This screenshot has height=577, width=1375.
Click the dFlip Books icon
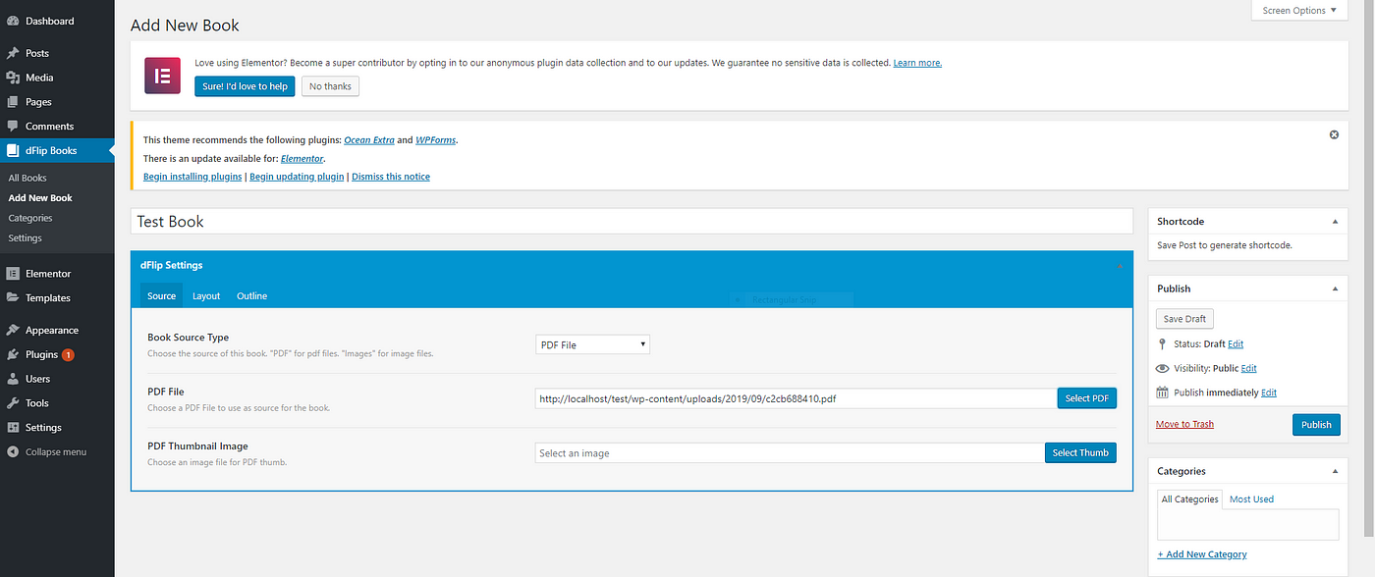pyautogui.click(x=13, y=151)
